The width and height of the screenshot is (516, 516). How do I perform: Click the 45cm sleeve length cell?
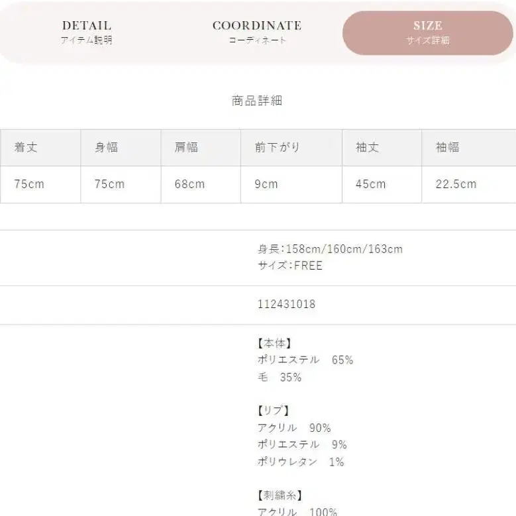[370, 184]
